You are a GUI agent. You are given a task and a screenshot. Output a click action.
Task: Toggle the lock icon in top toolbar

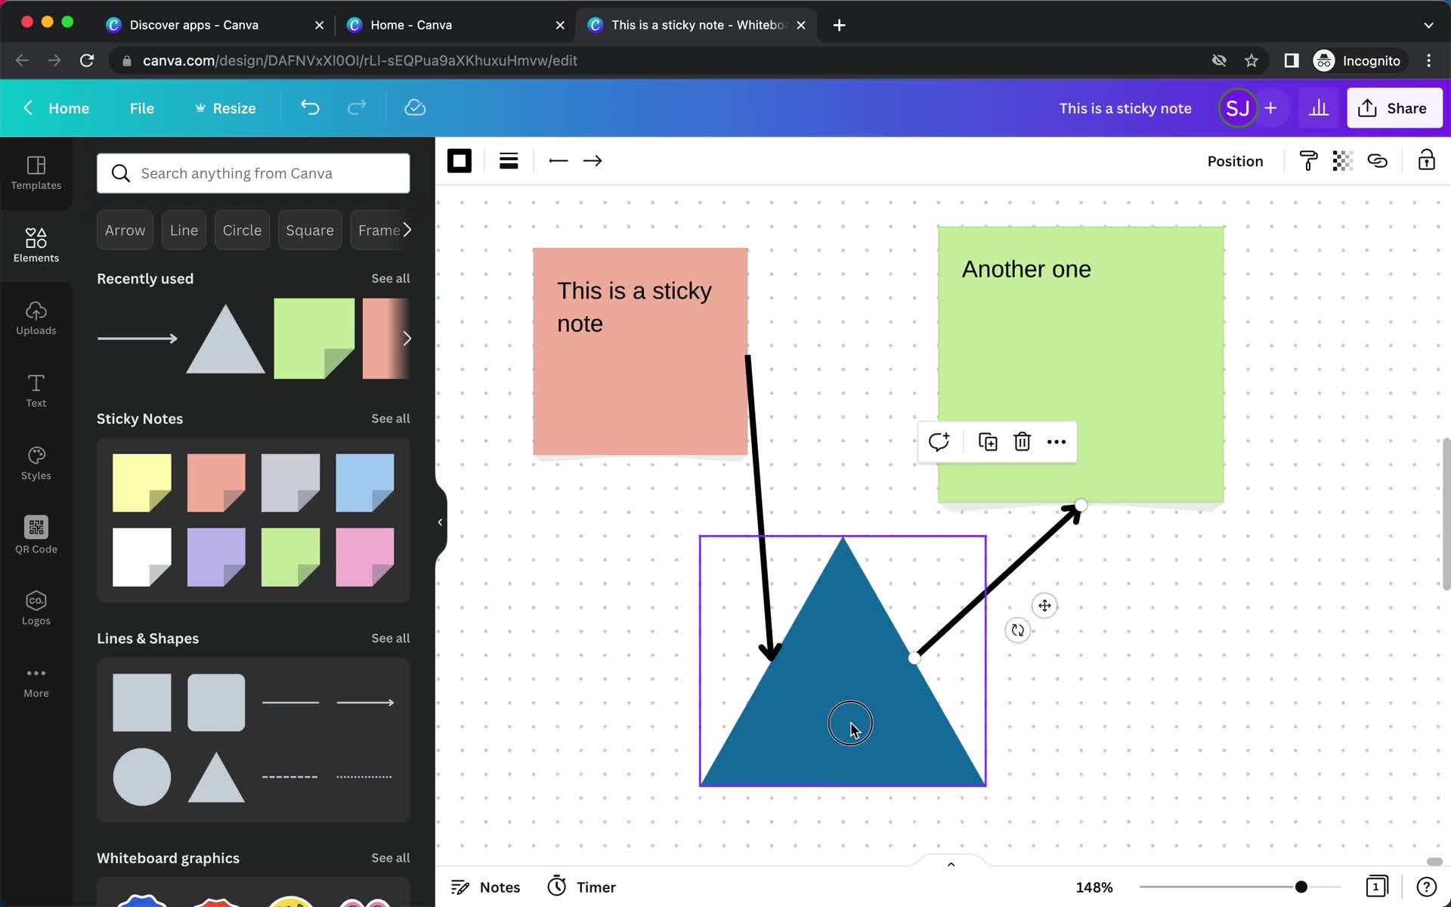tap(1426, 161)
